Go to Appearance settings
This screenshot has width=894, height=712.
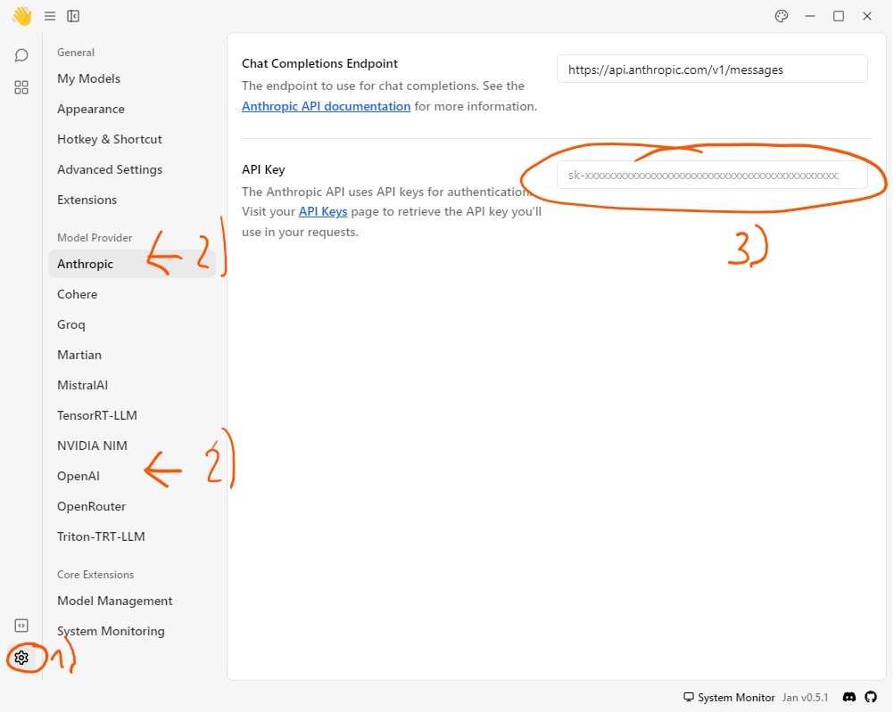[x=90, y=109]
